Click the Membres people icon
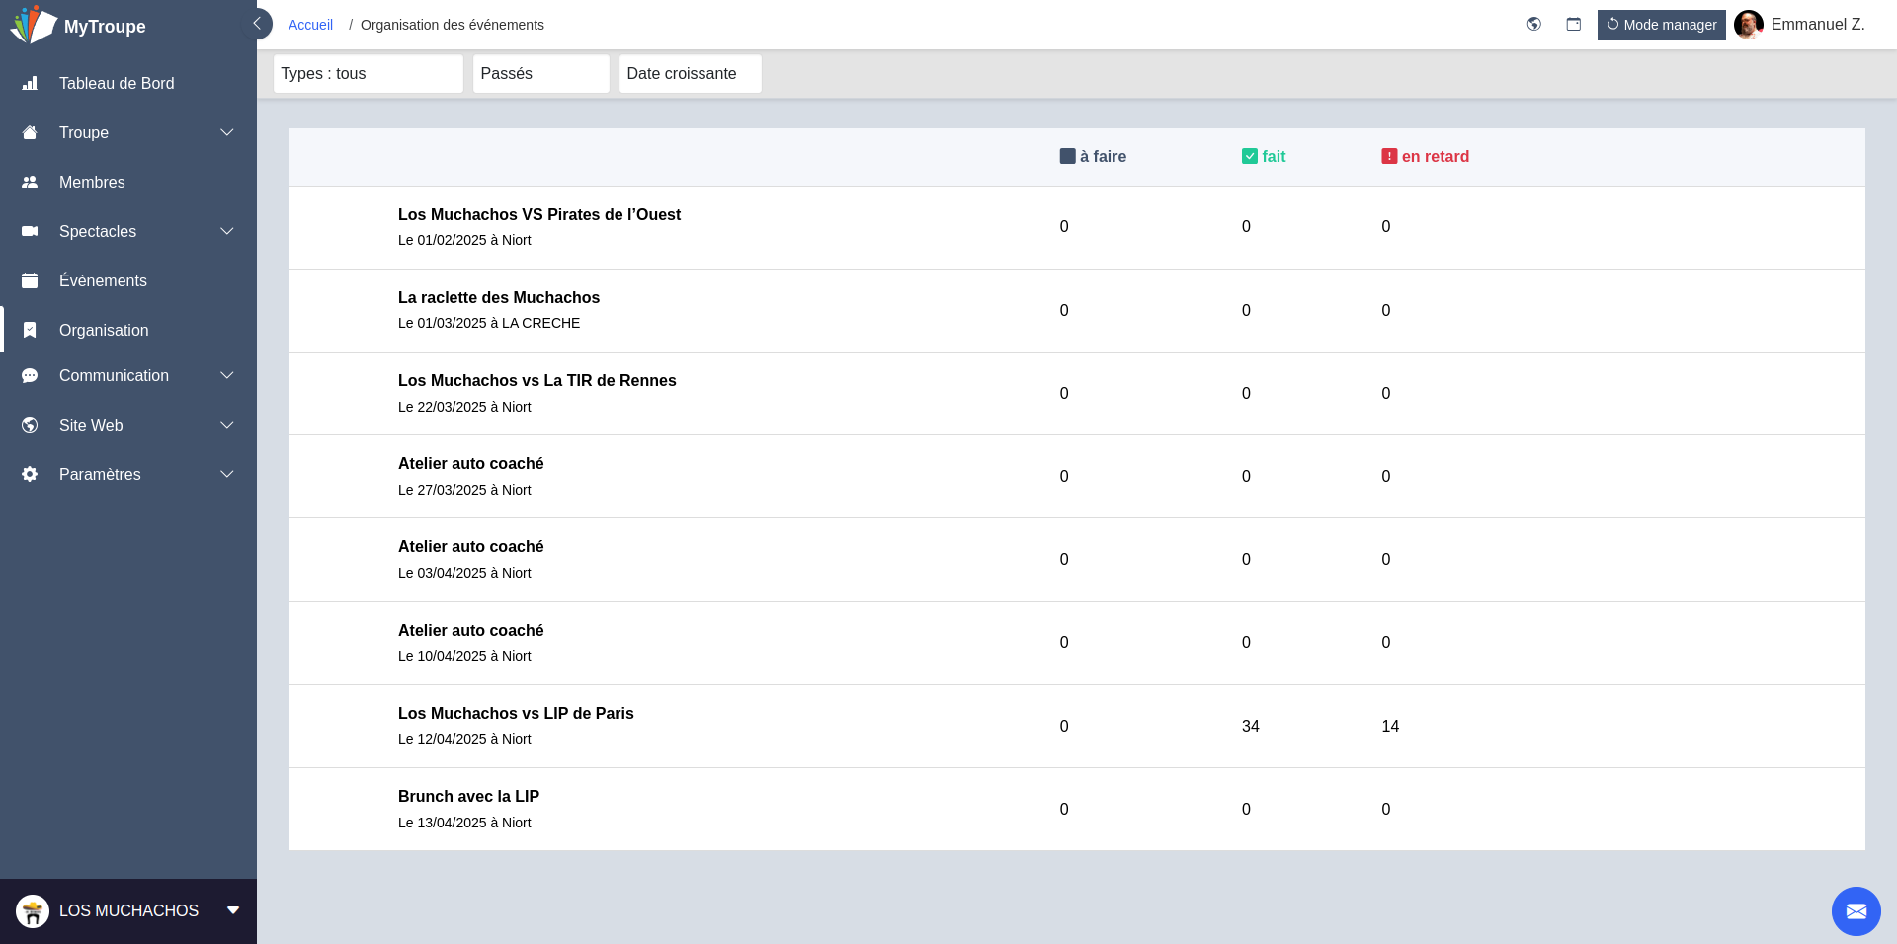This screenshot has width=1897, height=944. (30, 182)
